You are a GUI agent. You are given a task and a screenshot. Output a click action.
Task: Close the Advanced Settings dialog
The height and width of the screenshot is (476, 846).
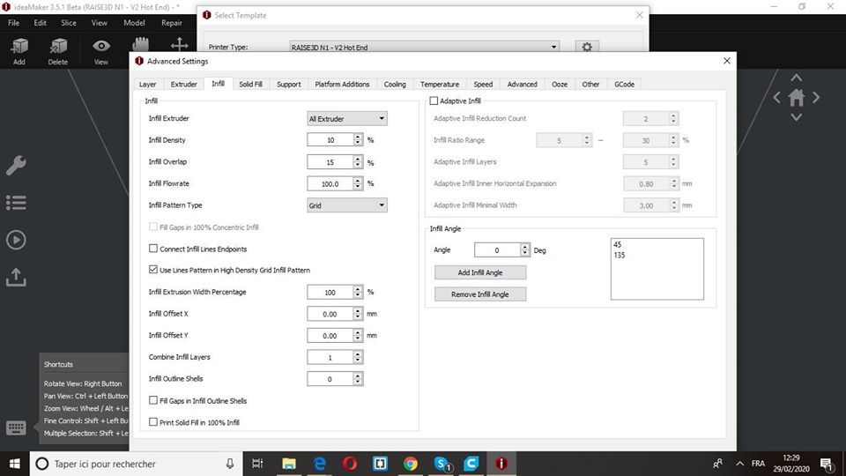pyautogui.click(x=727, y=61)
